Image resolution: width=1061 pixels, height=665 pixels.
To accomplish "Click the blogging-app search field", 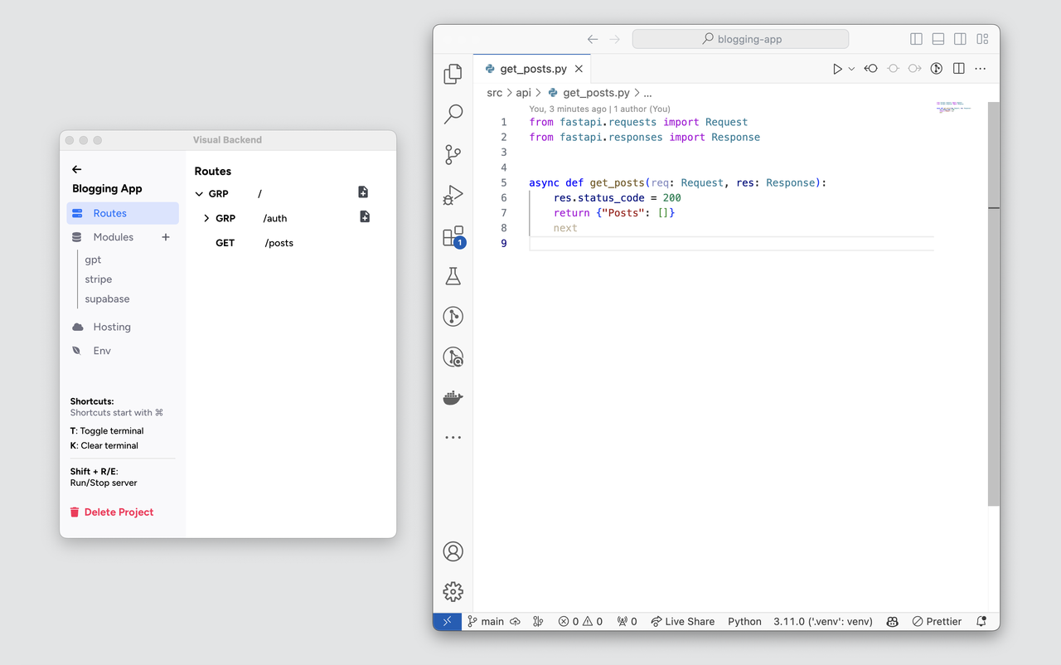I will pyautogui.click(x=740, y=38).
